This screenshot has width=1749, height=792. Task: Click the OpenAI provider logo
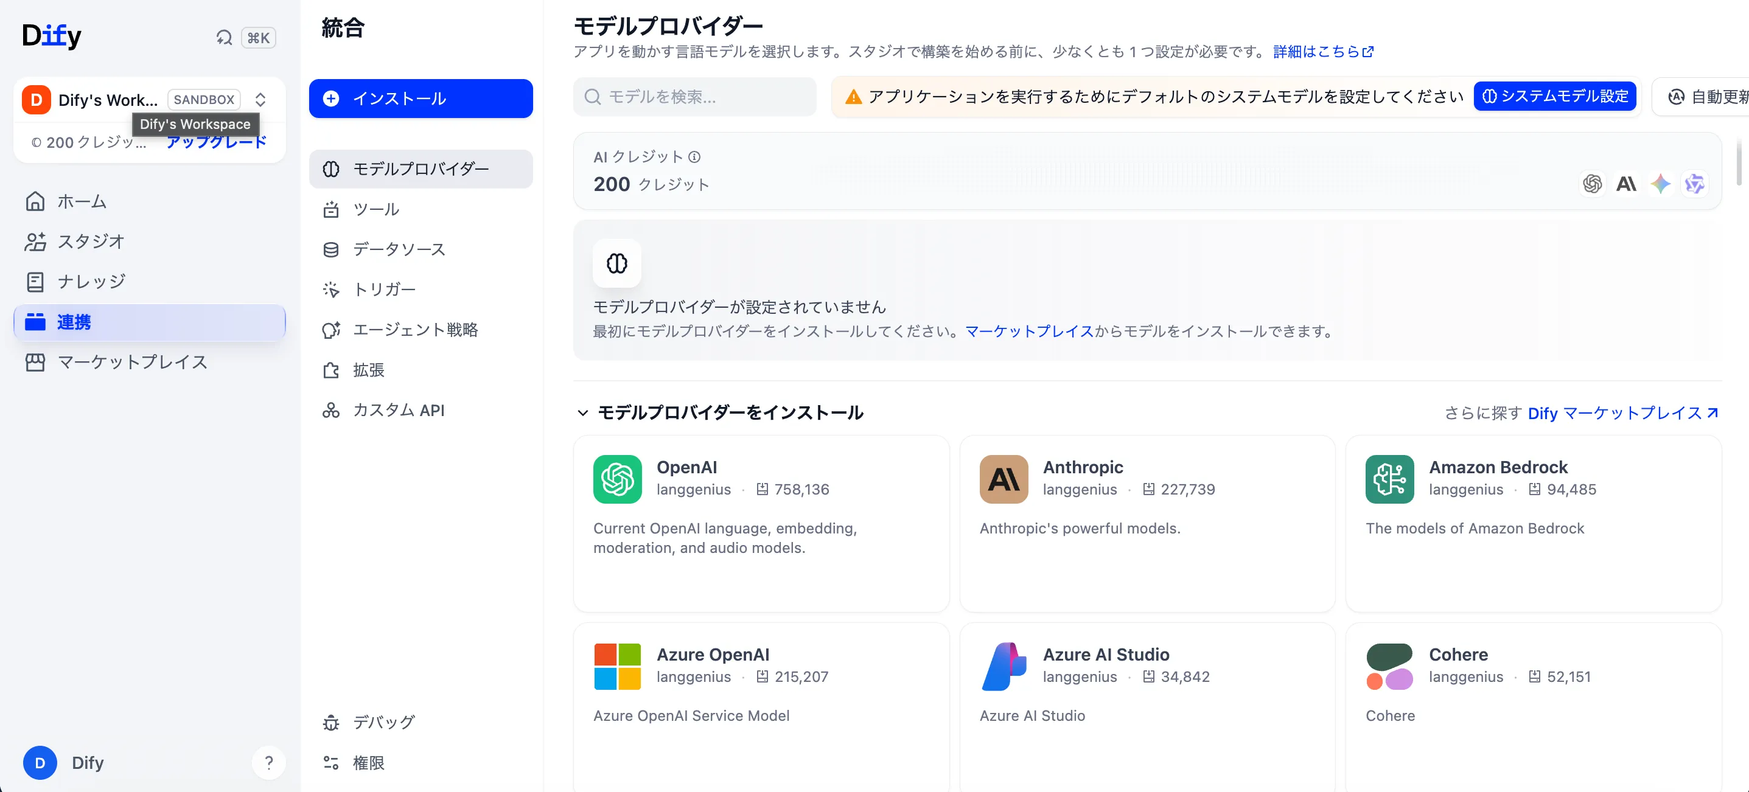[x=617, y=479]
